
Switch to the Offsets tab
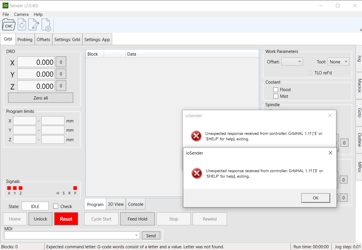[43, 39]
